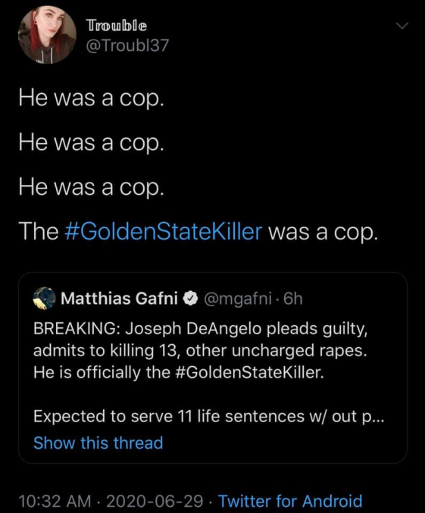Open the quoted tweet BREAKING text body
This screenshot has height=513, width=425.
tap(201, 350)
